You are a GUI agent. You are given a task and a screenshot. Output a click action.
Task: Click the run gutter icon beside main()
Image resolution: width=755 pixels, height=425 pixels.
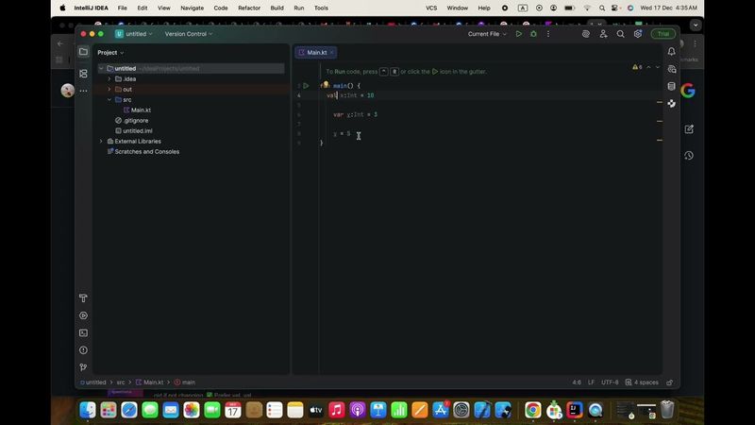(x=306, y=86)
